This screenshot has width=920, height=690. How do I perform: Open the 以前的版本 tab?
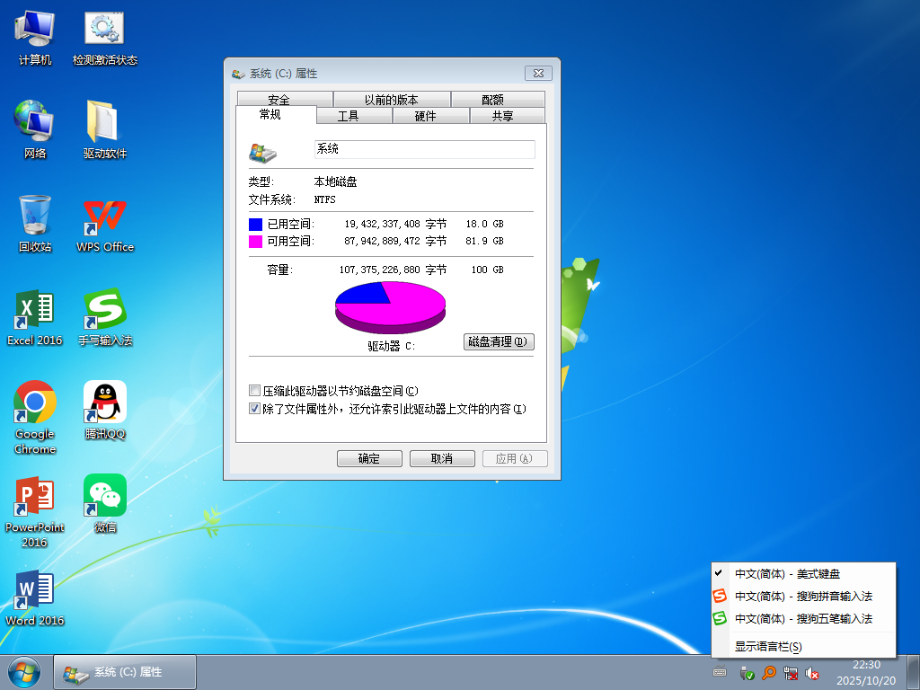coord(391,100)
